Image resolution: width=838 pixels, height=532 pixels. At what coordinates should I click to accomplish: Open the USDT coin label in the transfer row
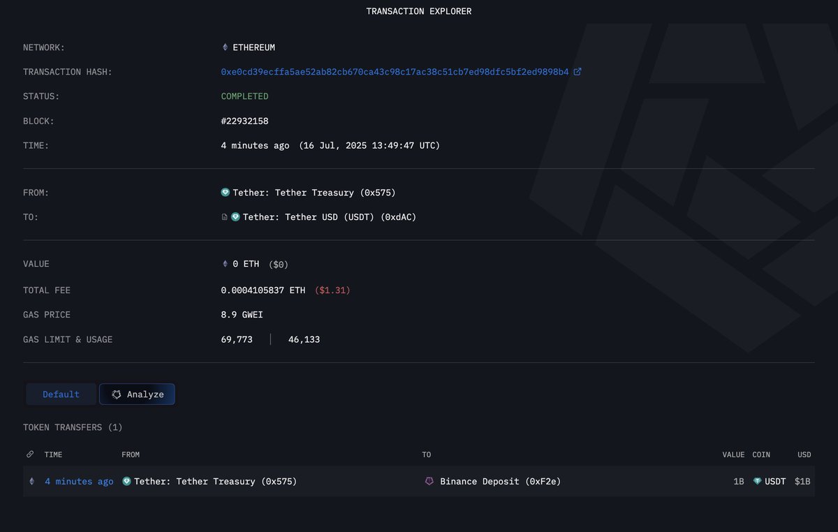(x=775, y=482)
